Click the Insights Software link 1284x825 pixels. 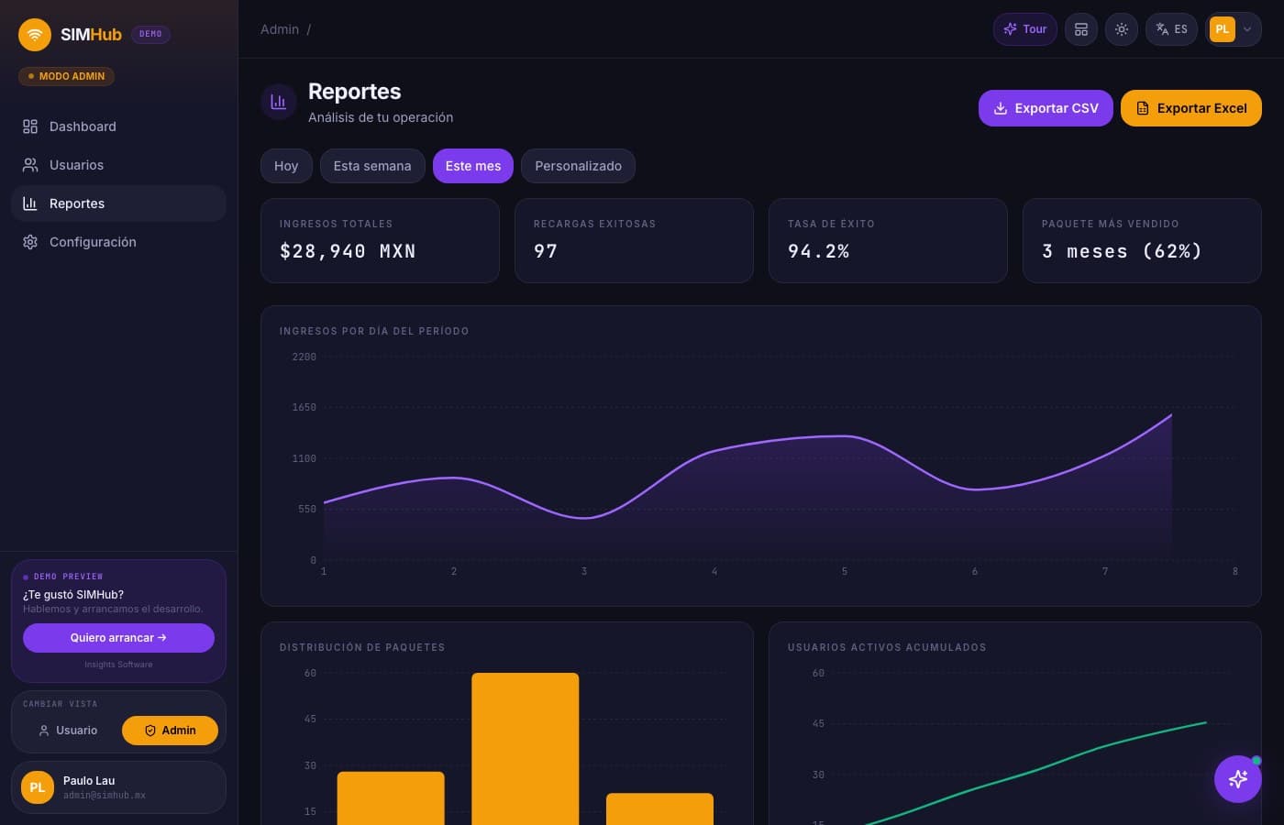tap(118, 665)
